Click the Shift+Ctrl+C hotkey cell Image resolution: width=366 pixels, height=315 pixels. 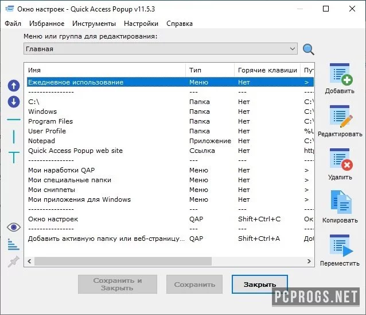click(259, 219)
